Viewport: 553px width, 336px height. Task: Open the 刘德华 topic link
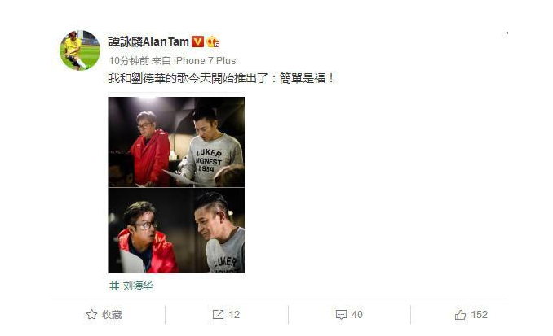click(138, 286)
